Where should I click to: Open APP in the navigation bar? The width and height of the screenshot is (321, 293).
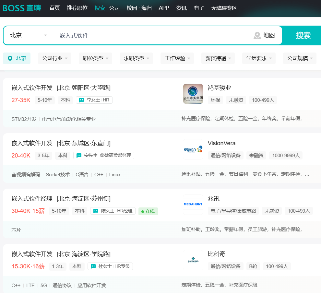pyautogui.click(x=164, y=8)
